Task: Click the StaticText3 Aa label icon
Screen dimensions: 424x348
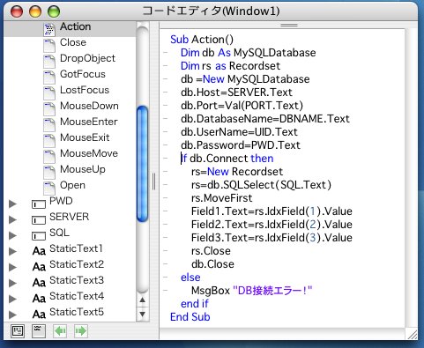Action: click(x=39, y=283)
